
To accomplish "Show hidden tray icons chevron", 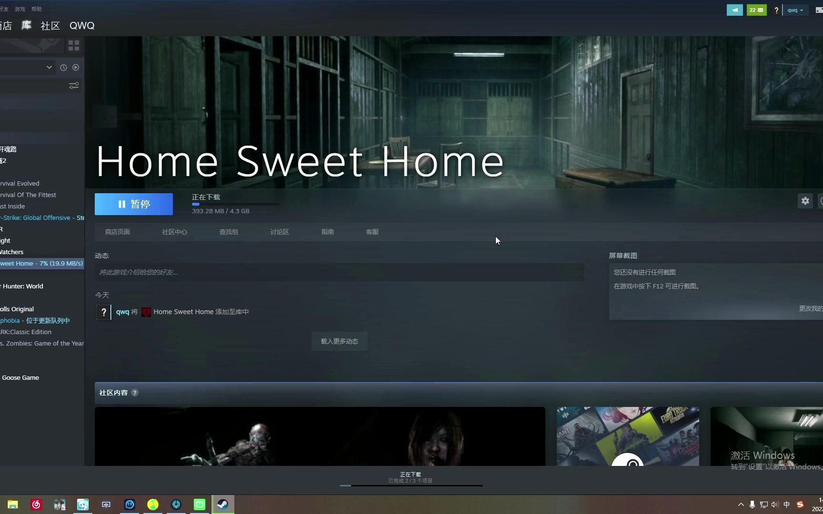I will [741, 504].
